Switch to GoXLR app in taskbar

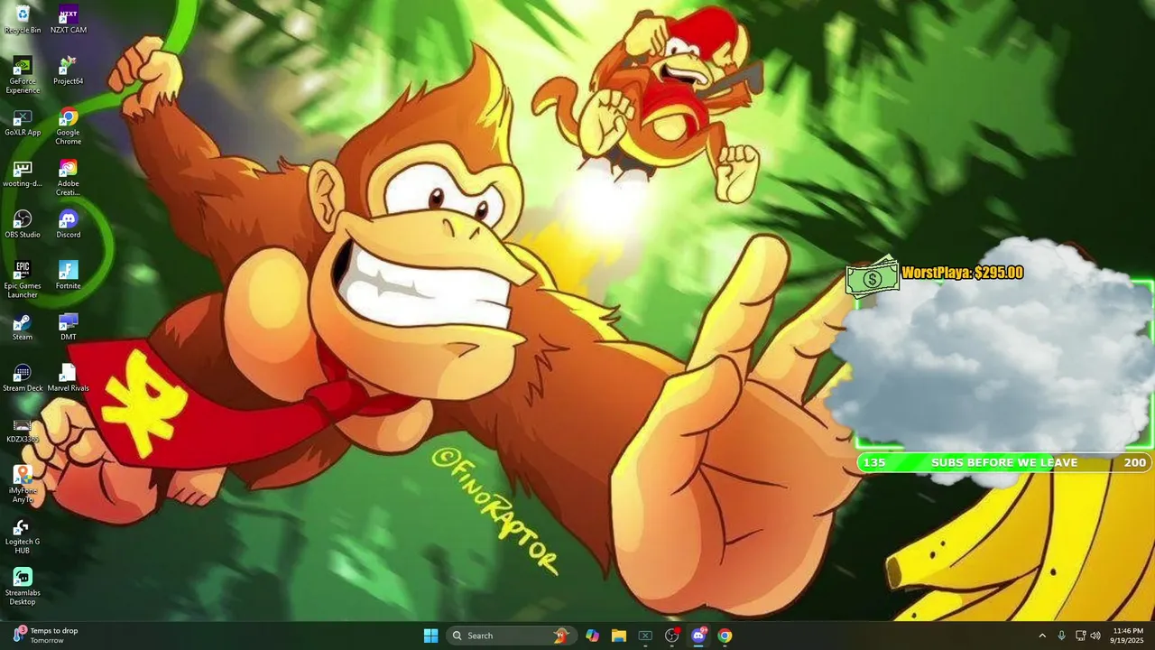pyautogui.click(x=645, y=636)
